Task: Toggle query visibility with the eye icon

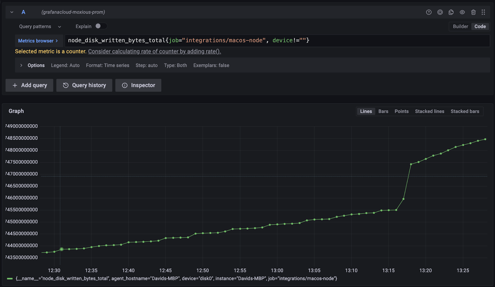Action: pos(462,12)
